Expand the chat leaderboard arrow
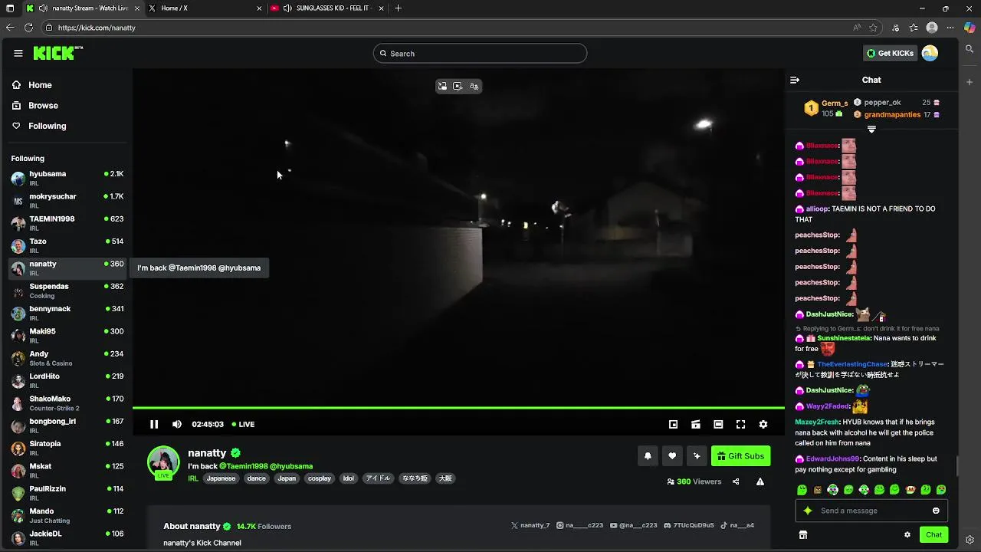The height and width of the screenshot is (552, 981). tap(871, 130)
